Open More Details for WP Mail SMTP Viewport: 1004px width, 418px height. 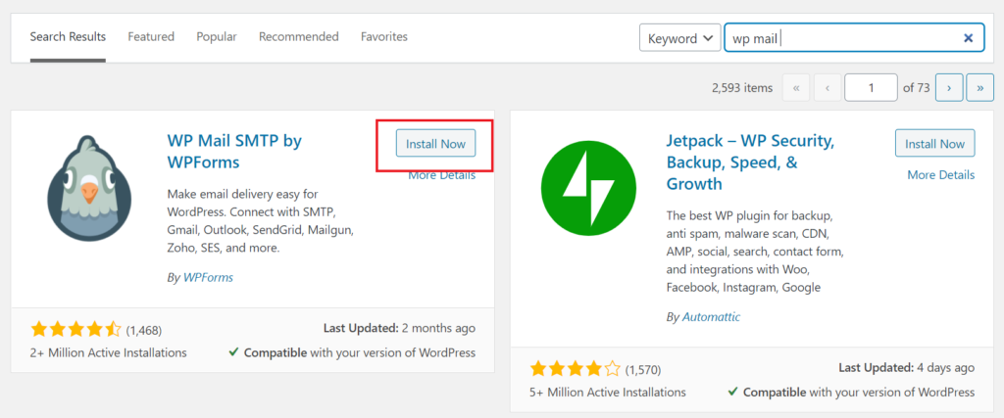(442, 175)
